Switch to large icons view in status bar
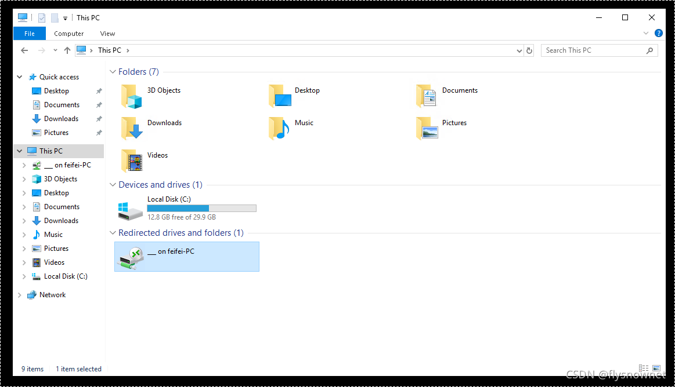Viewport: 675px width, 387px height. pos(656,368)
